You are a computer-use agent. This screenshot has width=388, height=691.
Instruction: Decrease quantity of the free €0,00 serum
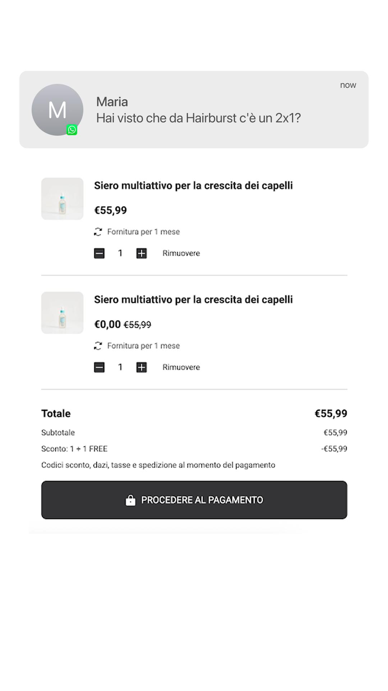[x=99, y=367]
